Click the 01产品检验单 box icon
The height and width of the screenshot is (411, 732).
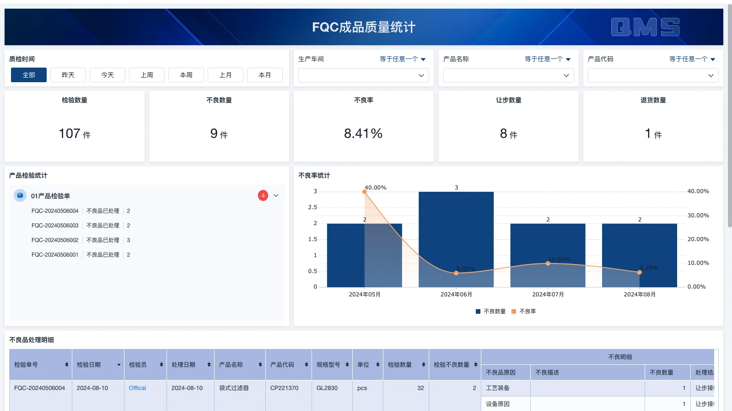point(20,195)
